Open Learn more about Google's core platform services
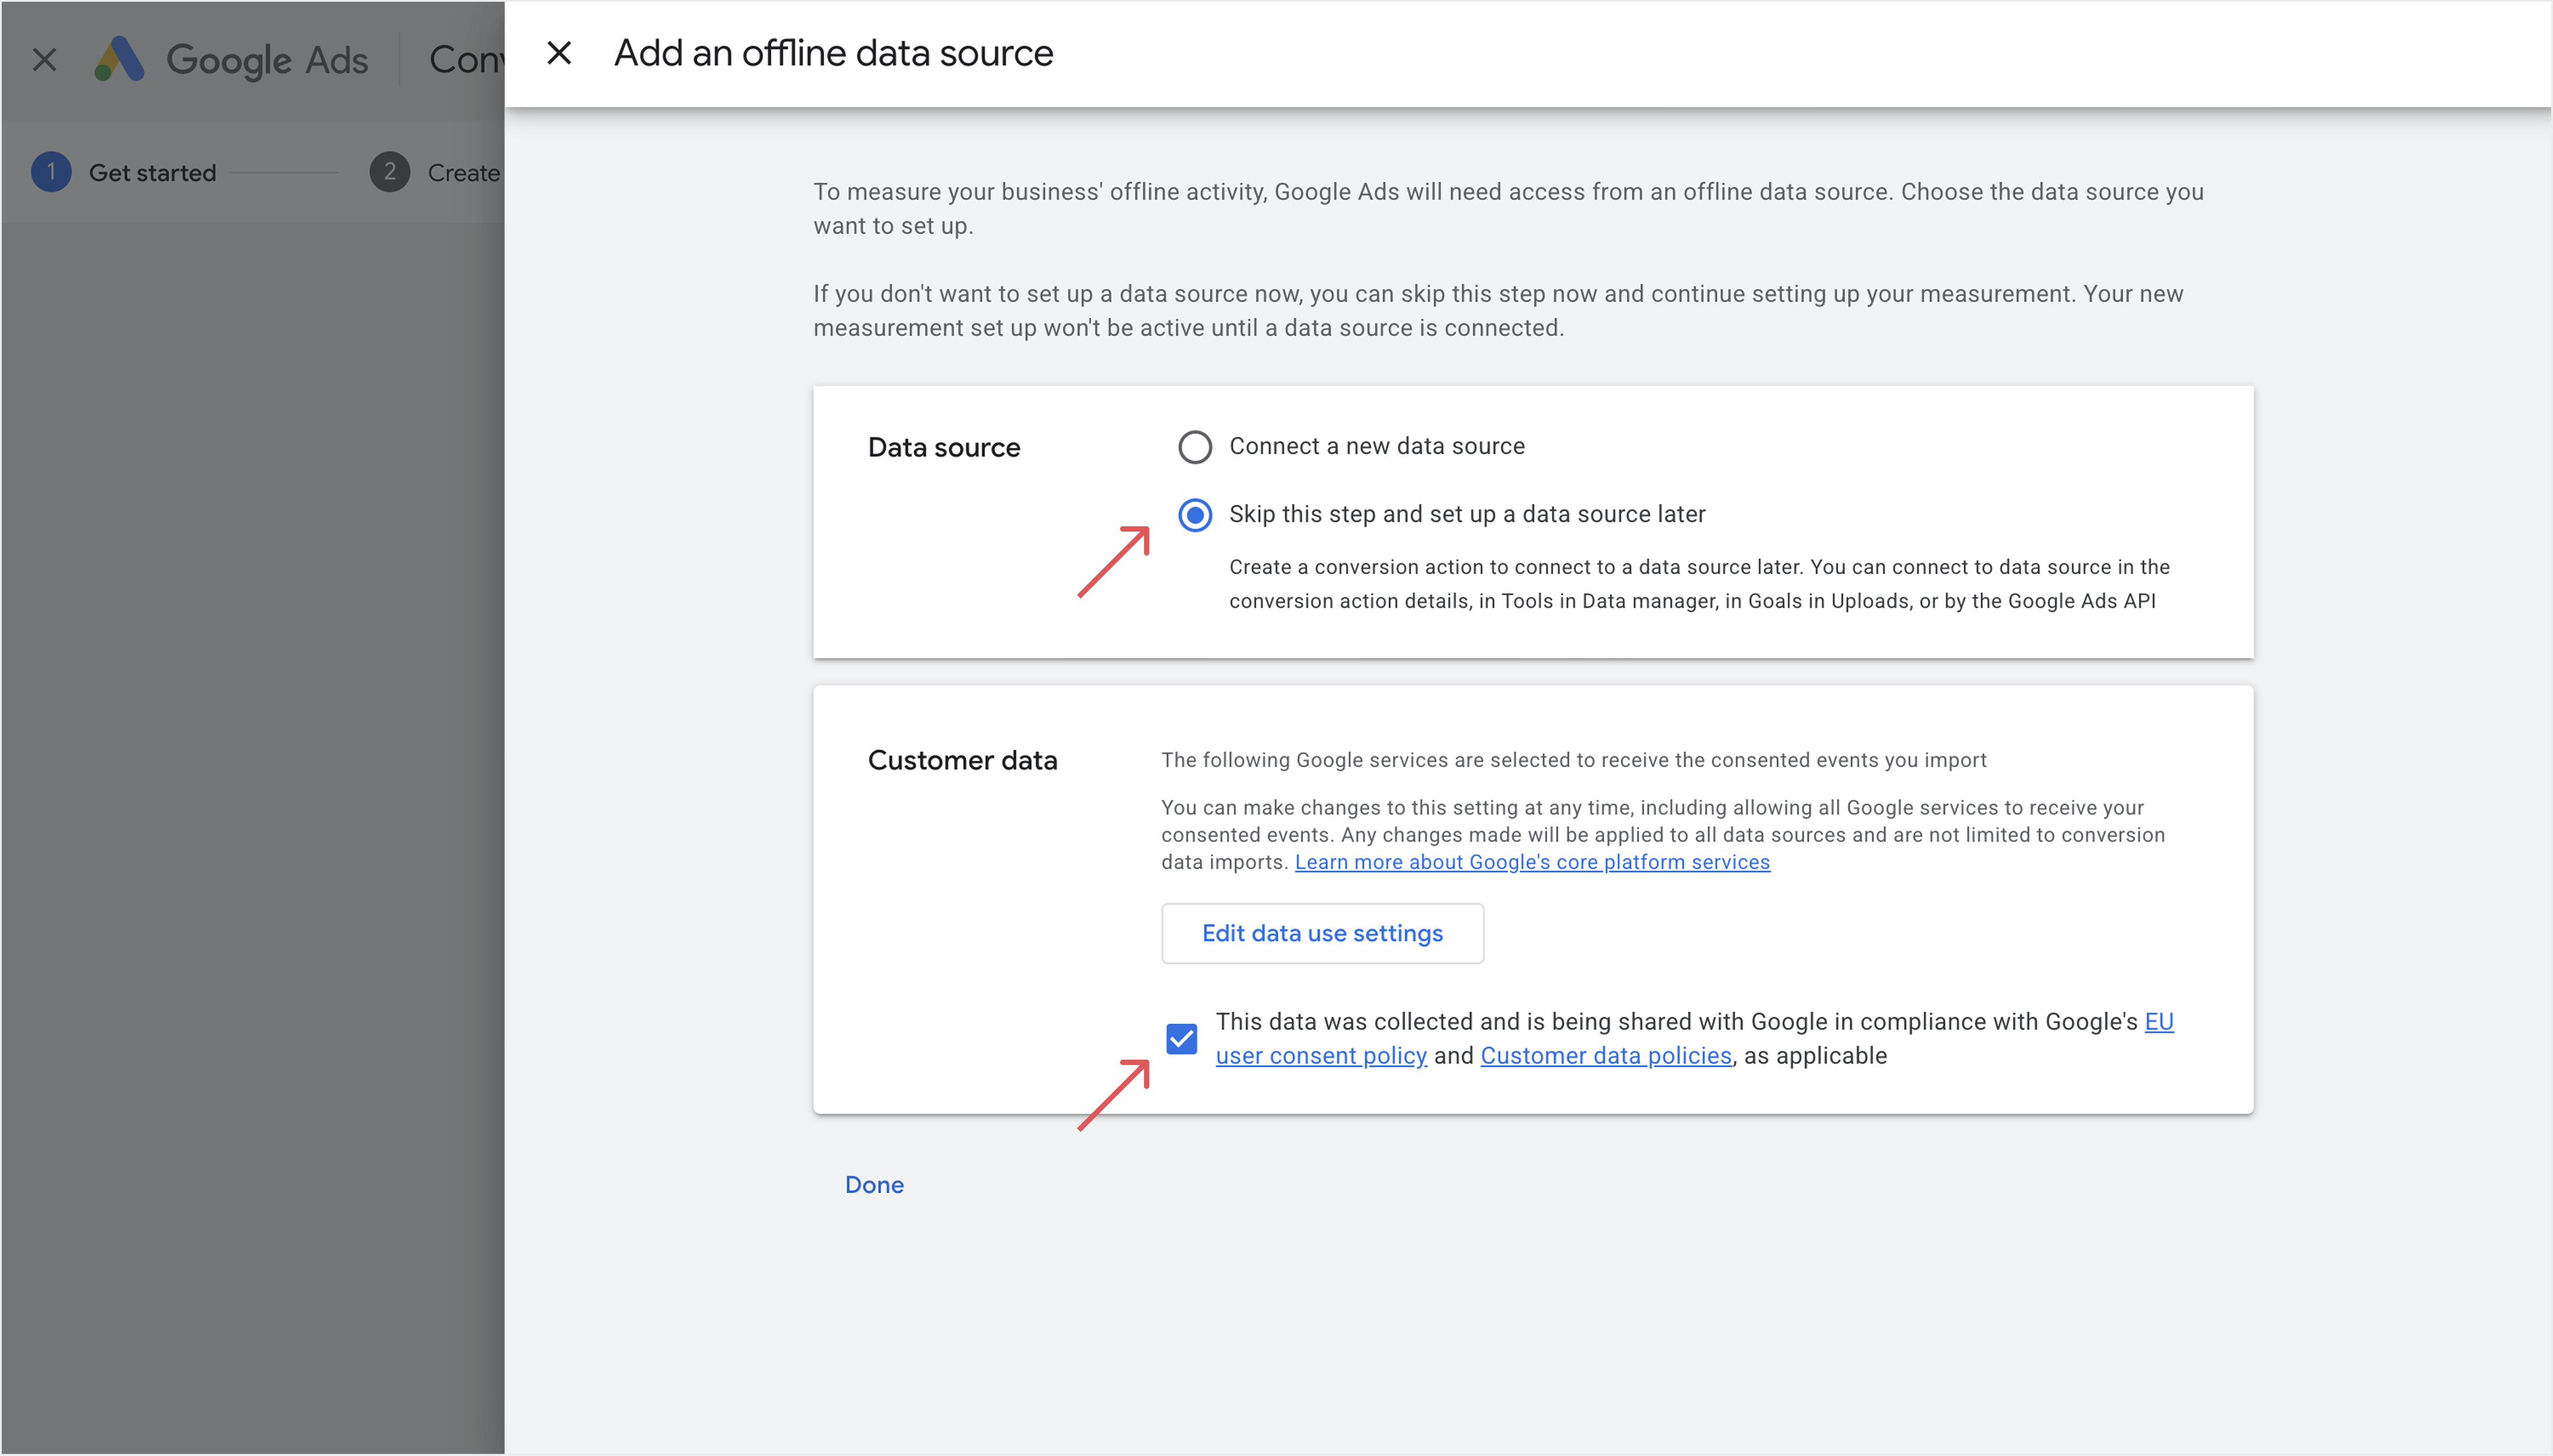 [1532, 862]
